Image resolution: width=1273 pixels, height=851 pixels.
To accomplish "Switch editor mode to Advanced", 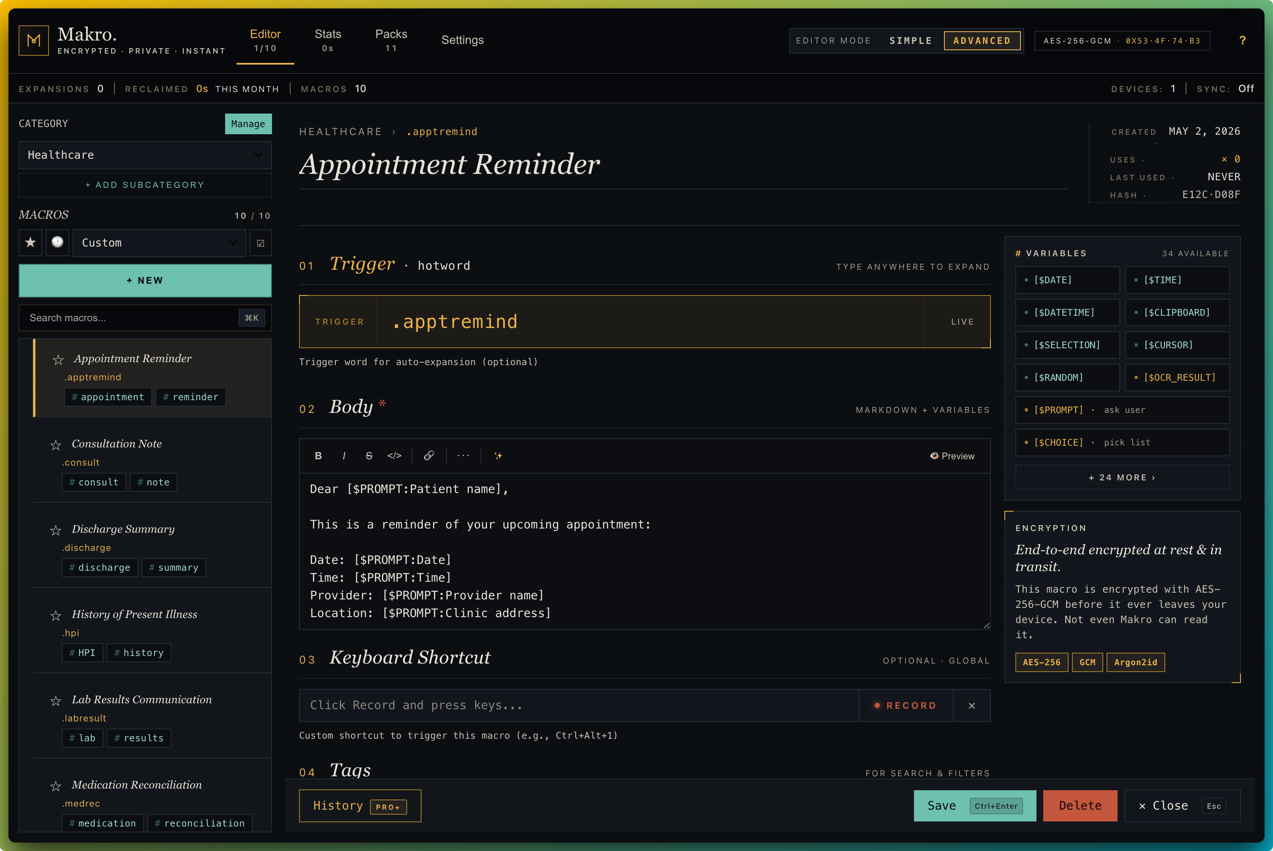I will [982, 41].
